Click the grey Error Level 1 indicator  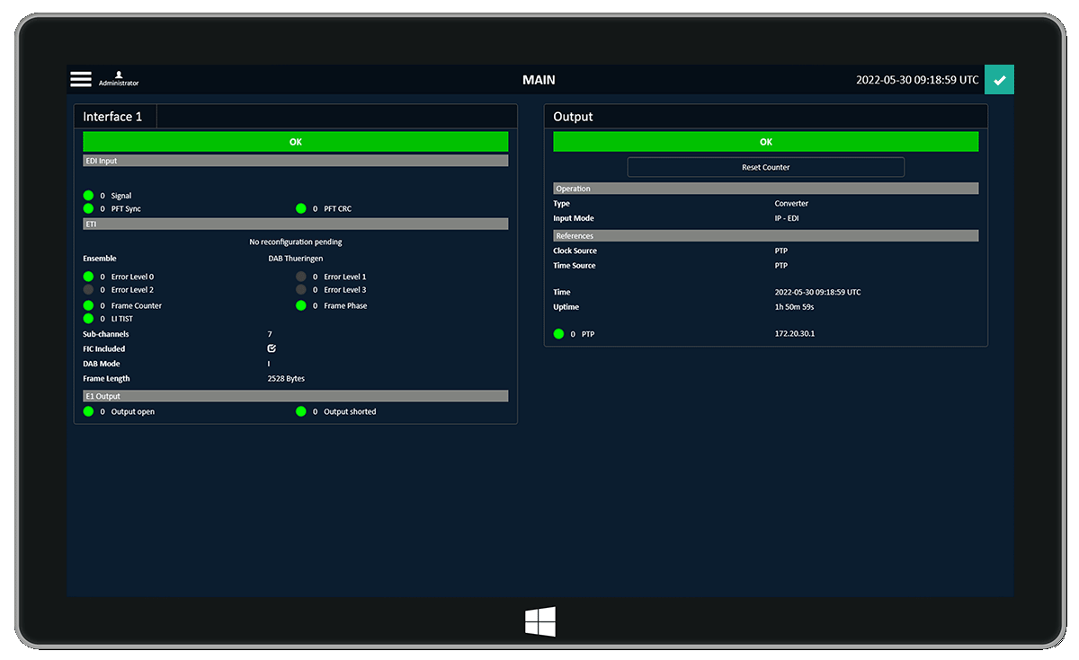tap(301, 277)
